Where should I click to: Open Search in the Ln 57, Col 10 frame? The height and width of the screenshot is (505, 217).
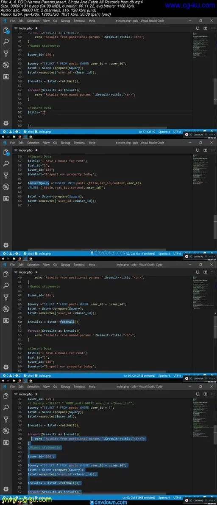pyautogui.click(x=6, y=42)
